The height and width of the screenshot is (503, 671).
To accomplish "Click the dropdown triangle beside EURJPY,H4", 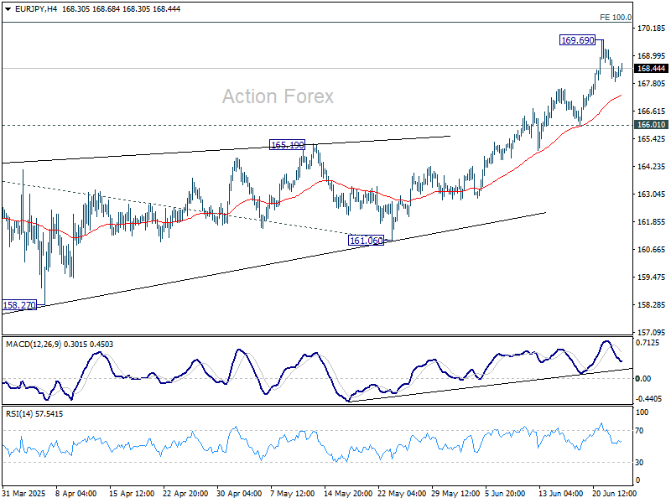I will click(8, 9).
